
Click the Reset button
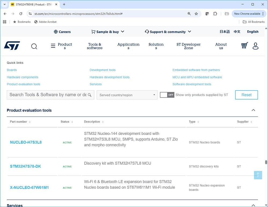click(247, 95)
